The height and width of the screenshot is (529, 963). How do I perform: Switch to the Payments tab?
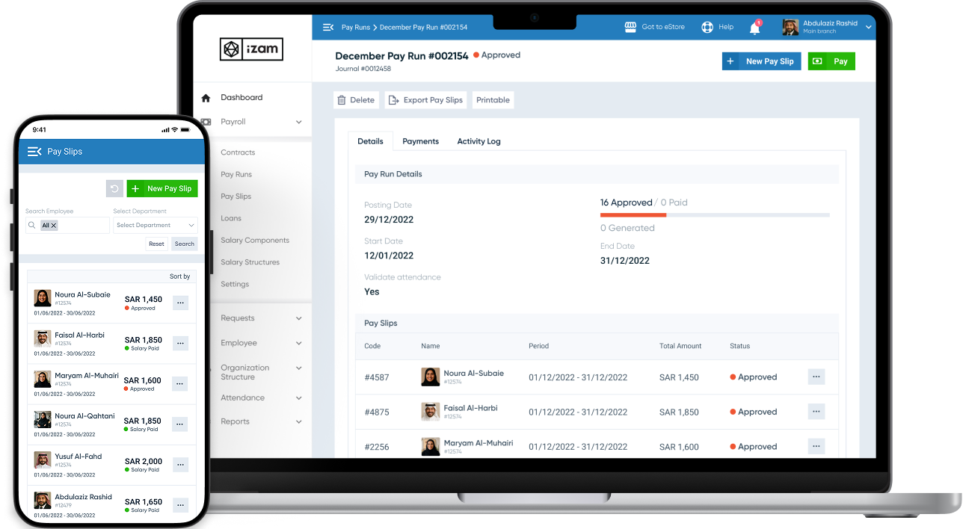tap(420, 141)
